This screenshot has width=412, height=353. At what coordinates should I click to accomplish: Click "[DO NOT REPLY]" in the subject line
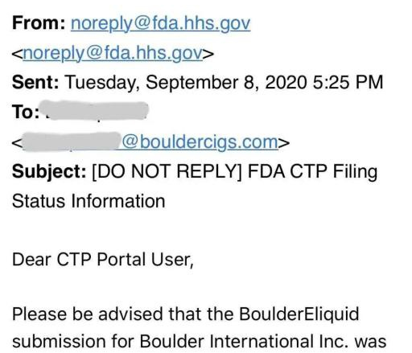(167, 171)
